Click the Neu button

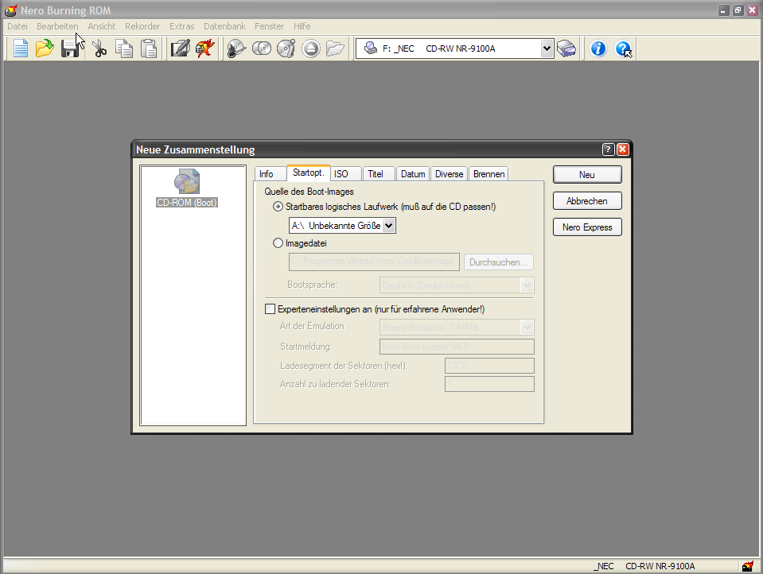pyautogui.click(x=587, y=175)
